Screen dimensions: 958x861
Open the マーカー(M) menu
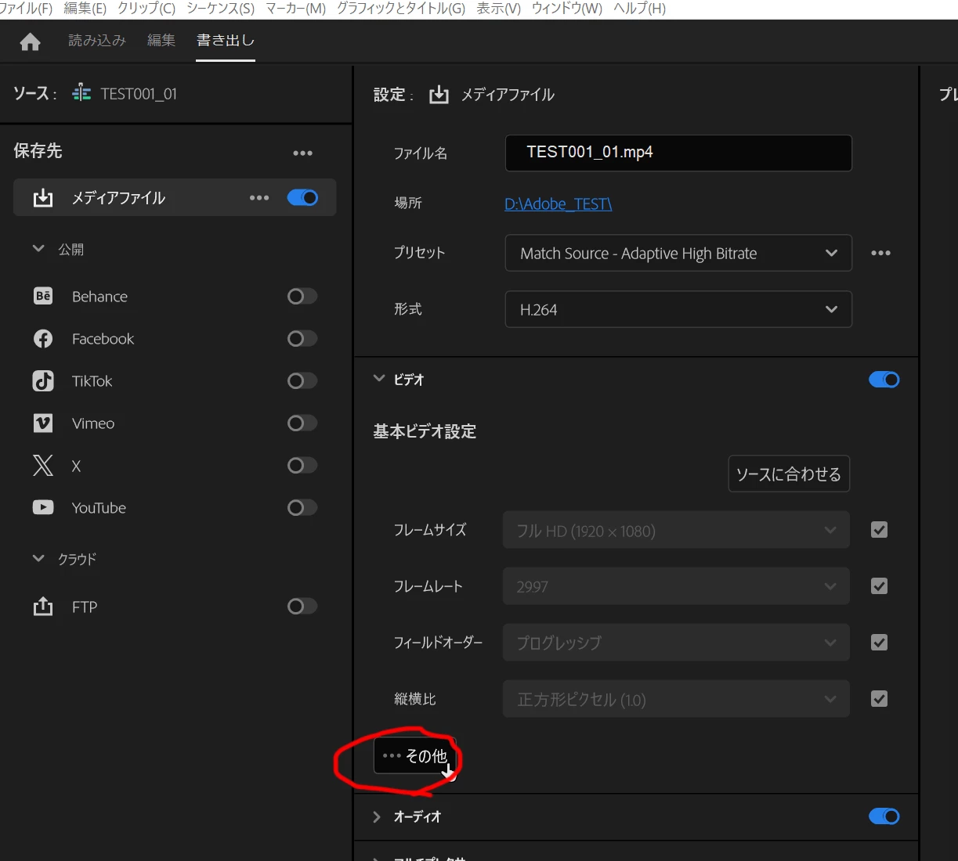pos(295,9)
